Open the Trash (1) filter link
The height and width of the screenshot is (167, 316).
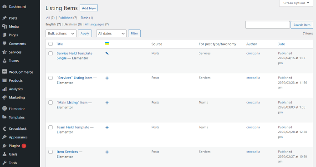tap(87, 18)
